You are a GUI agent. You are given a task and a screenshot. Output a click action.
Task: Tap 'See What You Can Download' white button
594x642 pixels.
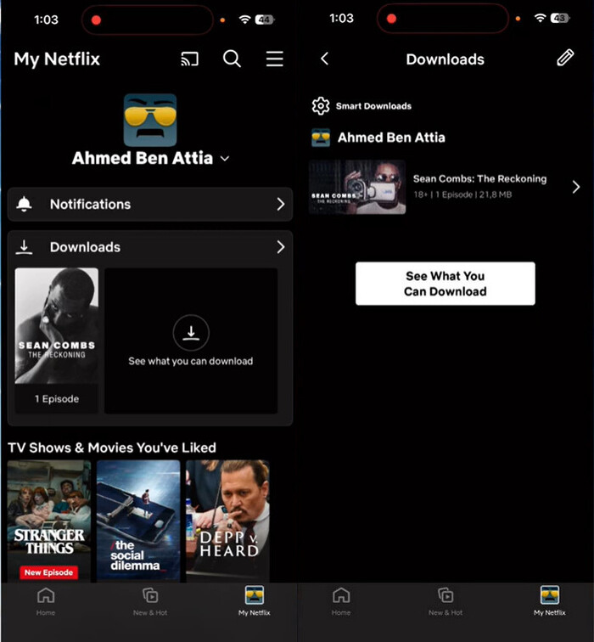445,284
